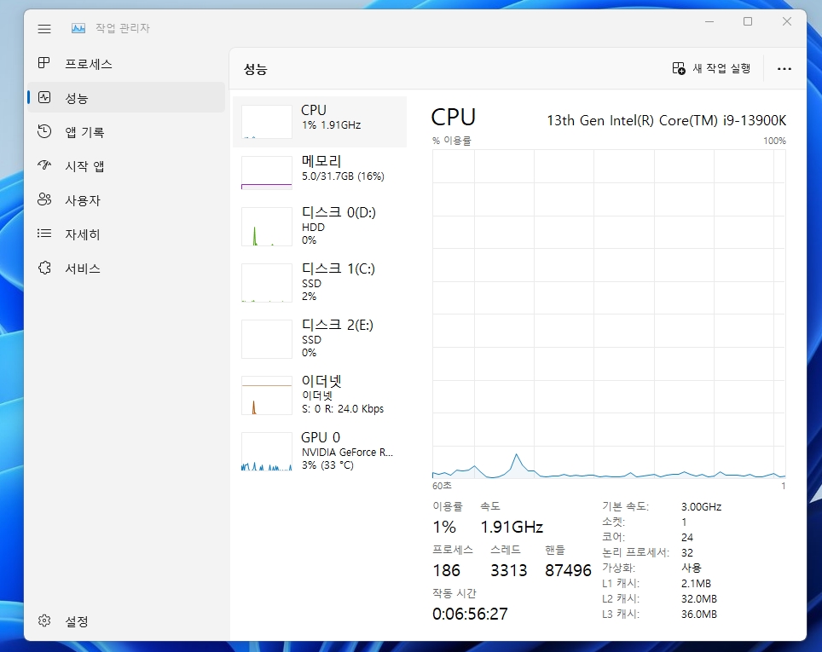Switch to 사용자 tab
Screen dimensions: 822x652
tap(126, 199)
